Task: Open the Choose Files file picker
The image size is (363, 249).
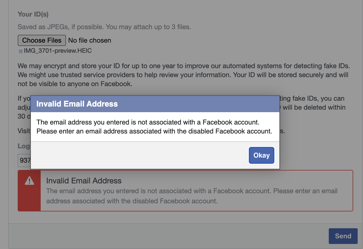Action: [x=42, y=40]
